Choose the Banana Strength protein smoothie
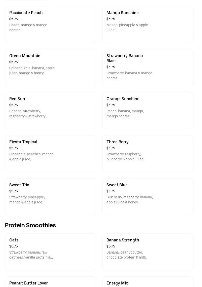Screen dimensions: 202x287 click(148, 252)
